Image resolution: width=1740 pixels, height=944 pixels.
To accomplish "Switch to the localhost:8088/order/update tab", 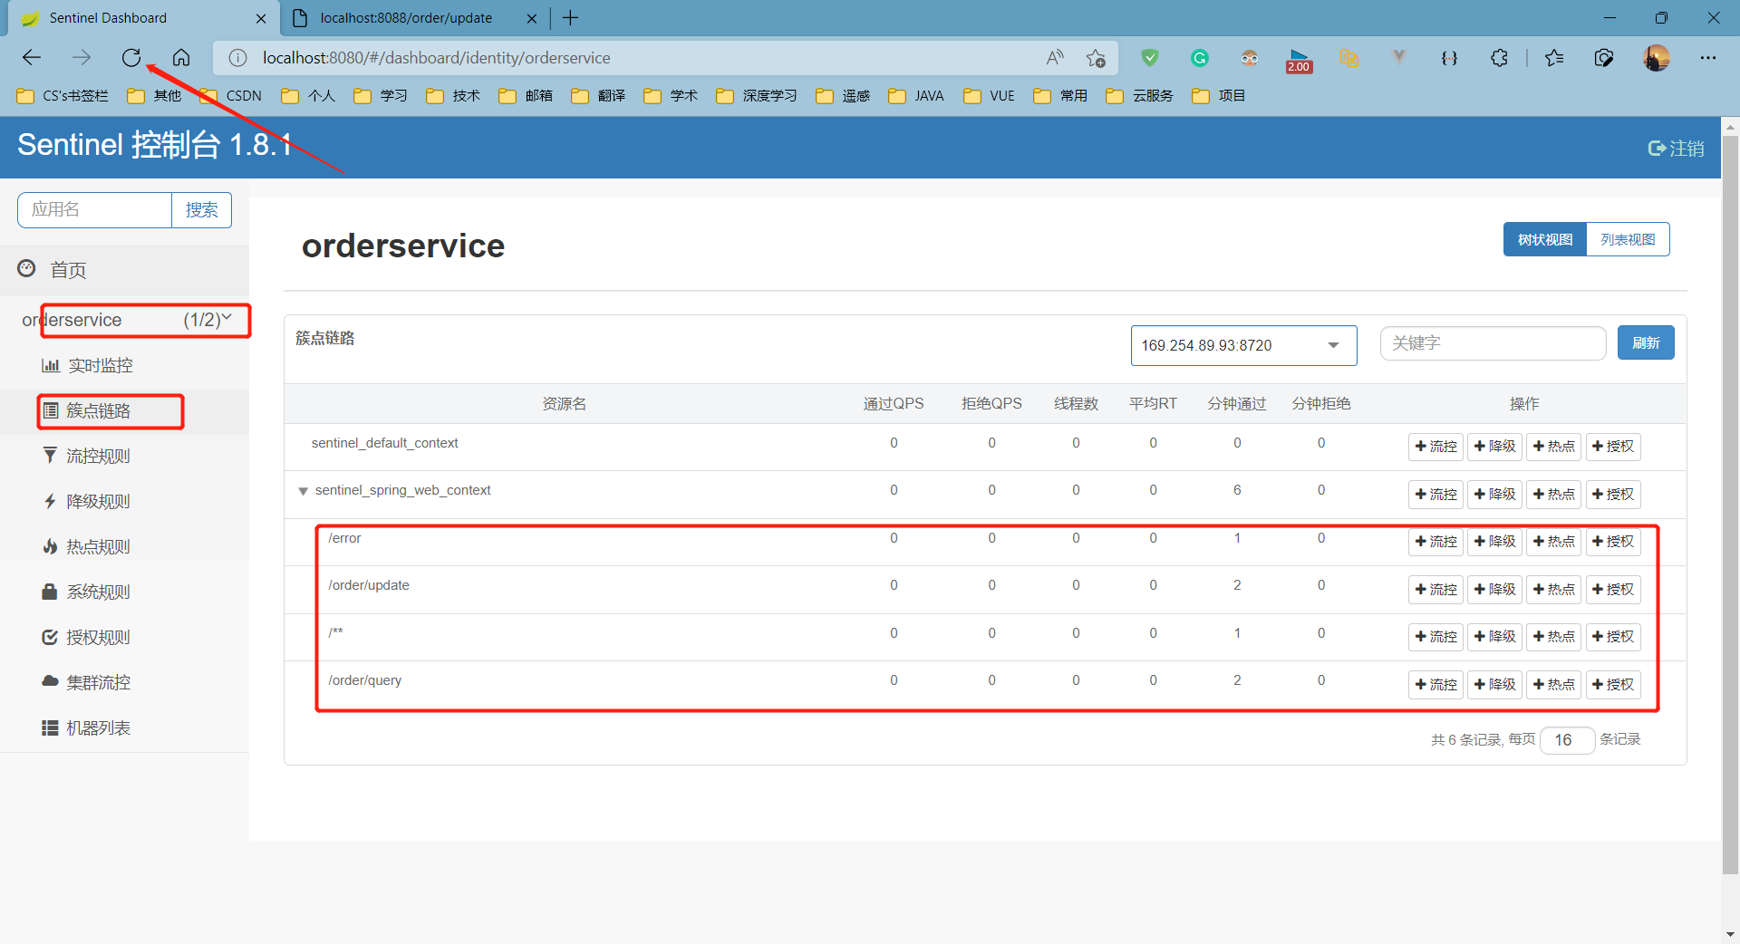I will point(406,18).
